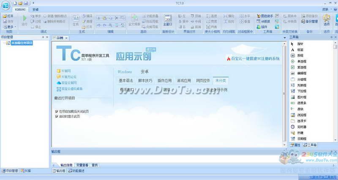Click the 主窗口 main window icon

click(167, 19)
